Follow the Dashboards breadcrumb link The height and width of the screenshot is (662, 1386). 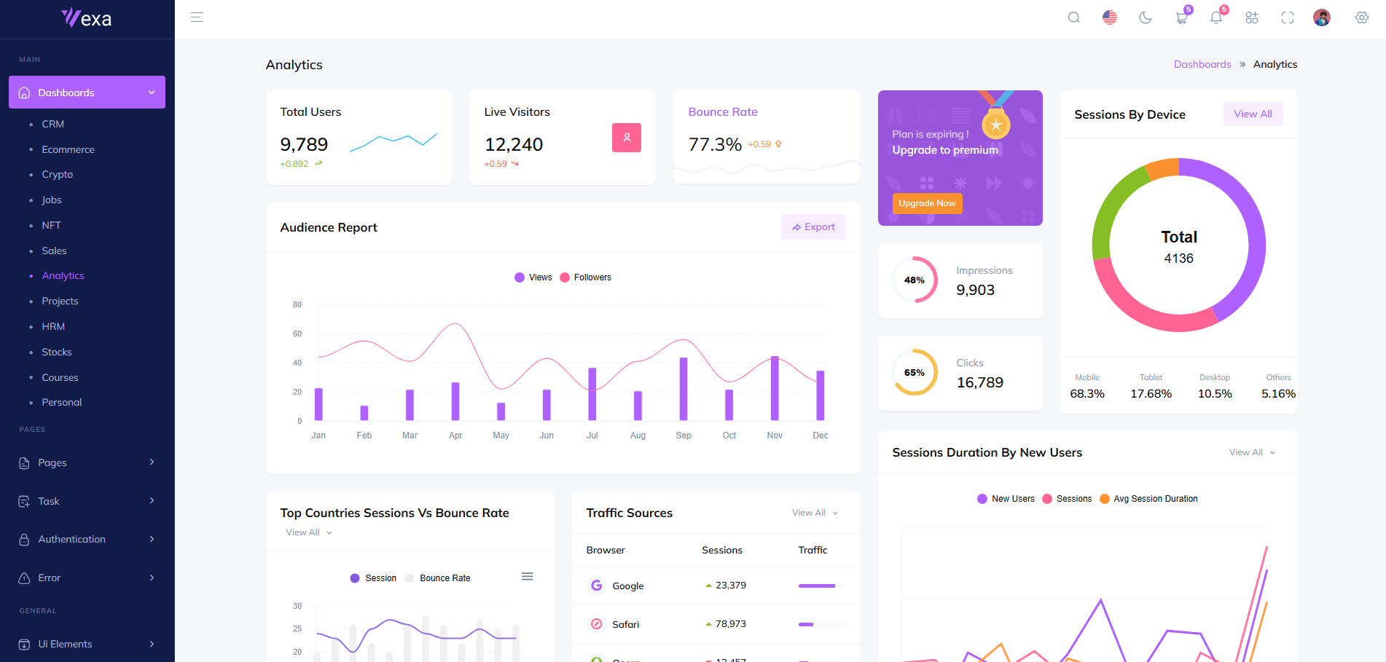[x=1202, y=64]
